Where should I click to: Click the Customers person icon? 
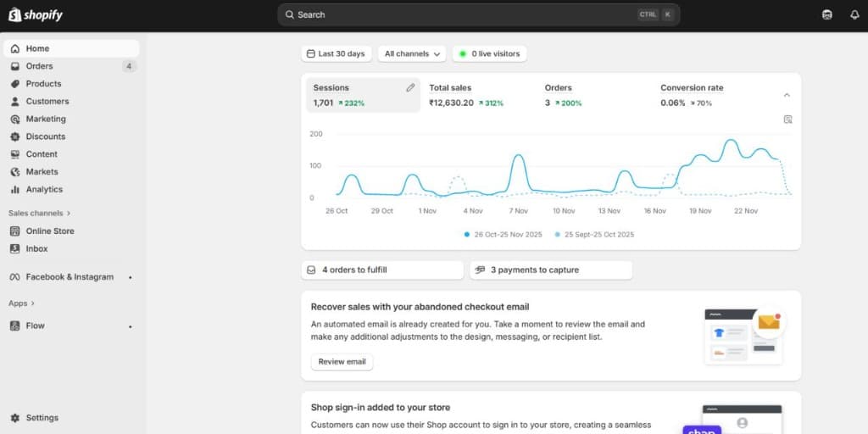coord(15,102)
